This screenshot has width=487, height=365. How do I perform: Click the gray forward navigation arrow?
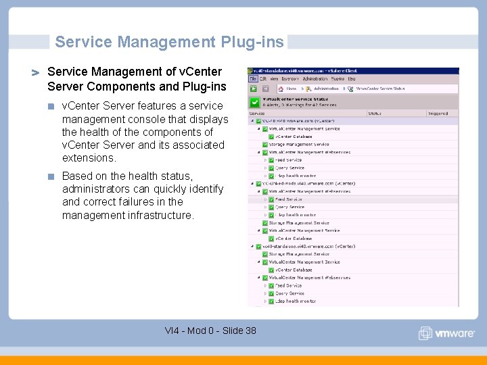pyautogui.click(x=266, y=89)
